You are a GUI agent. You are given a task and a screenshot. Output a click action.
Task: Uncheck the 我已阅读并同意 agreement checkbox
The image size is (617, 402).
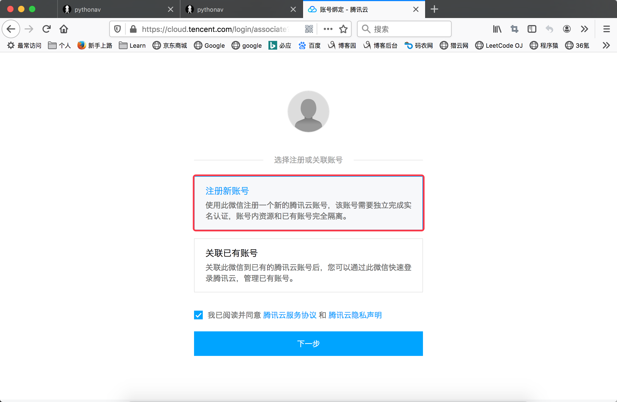(x=198, y=315)
